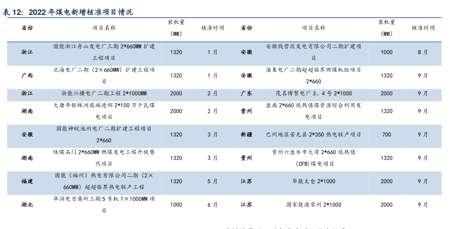Select the project '华能太仓 2*1000'
453x229 pixels.
313,181
